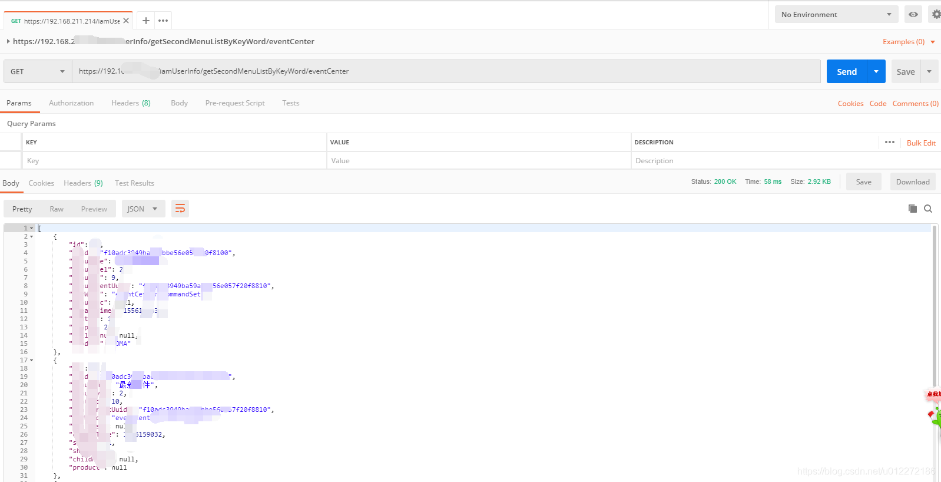Click the response body vertical scrollbar
Viewport: 941px width, 482px height.
[x=934, y=306]
